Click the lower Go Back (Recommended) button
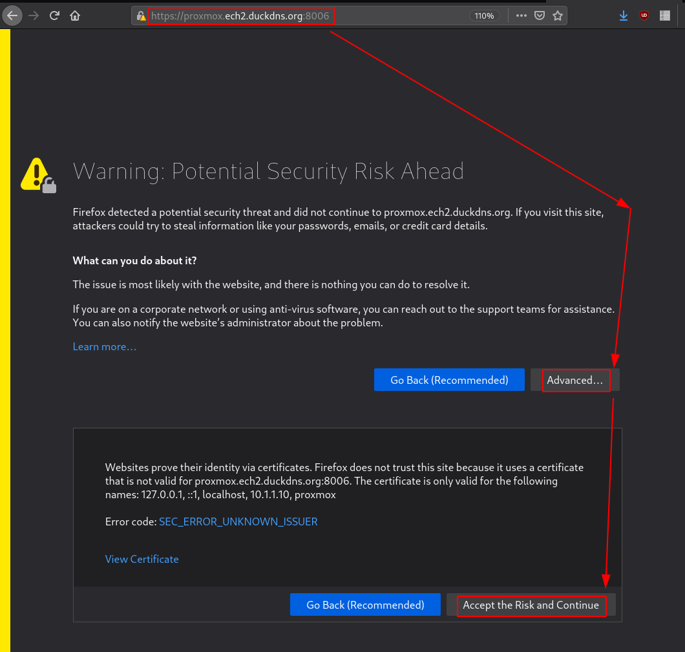This screenshot has width=685, height=652. [365, 605]
